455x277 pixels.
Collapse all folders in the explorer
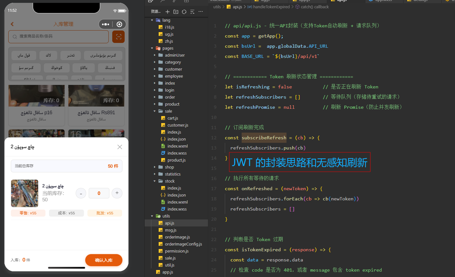point(192,12)
